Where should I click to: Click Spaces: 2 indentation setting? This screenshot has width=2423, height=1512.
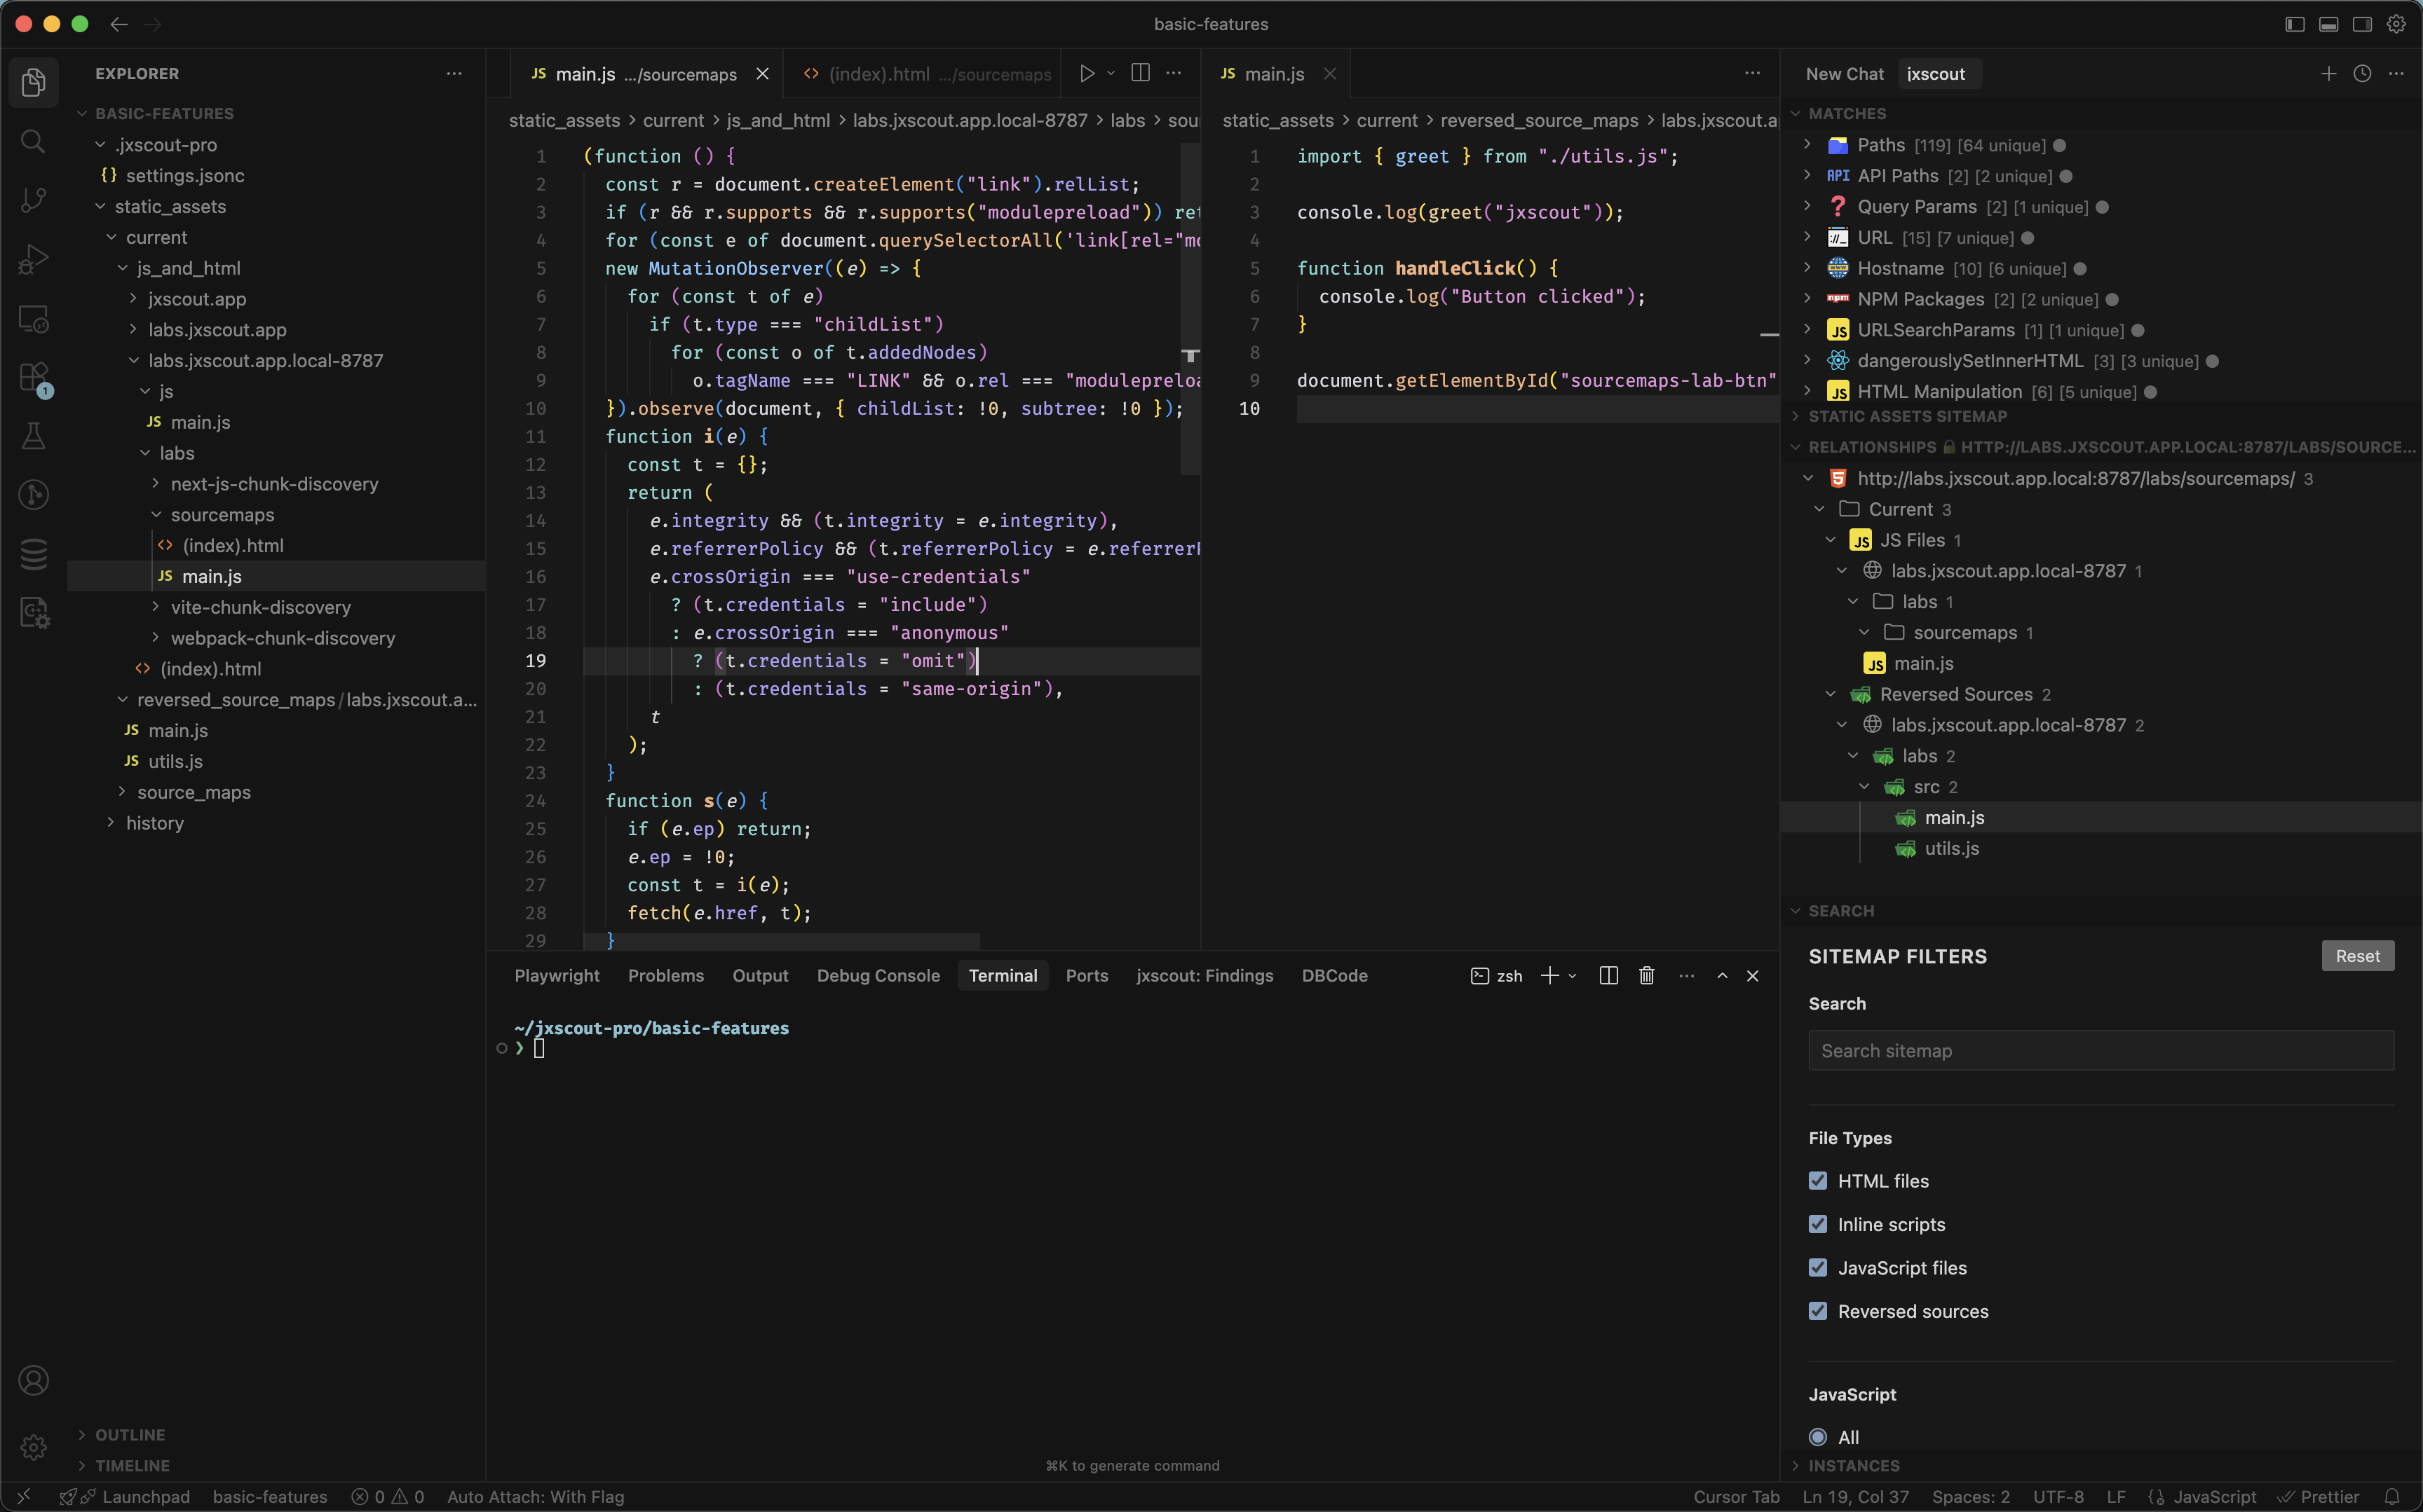(x=1970, y=1497)
